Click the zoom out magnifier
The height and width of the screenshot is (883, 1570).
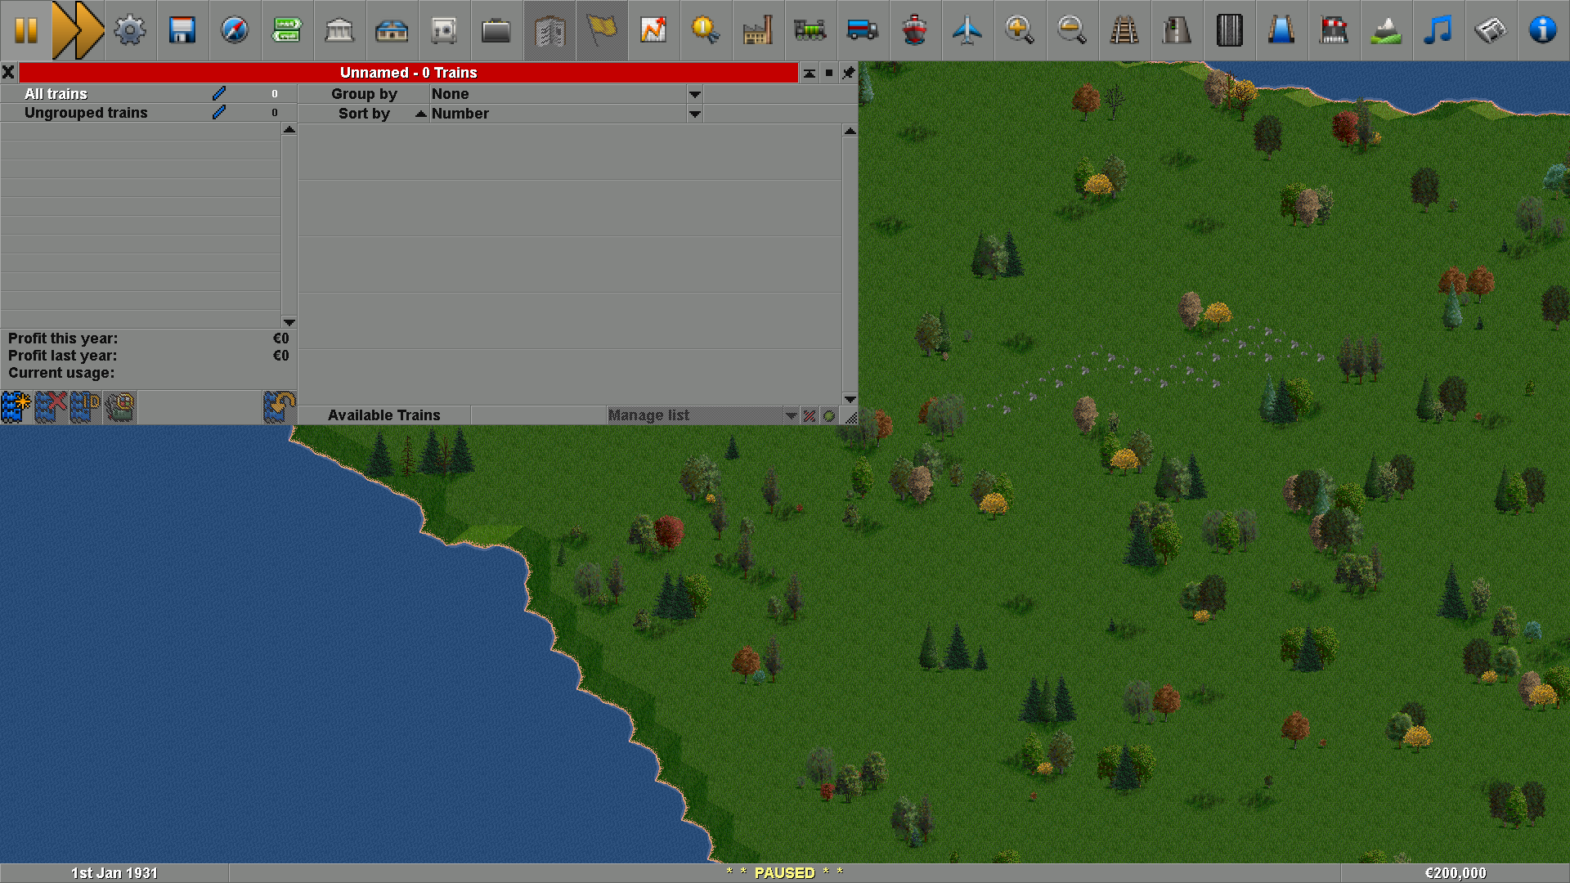coord(1073,30)
